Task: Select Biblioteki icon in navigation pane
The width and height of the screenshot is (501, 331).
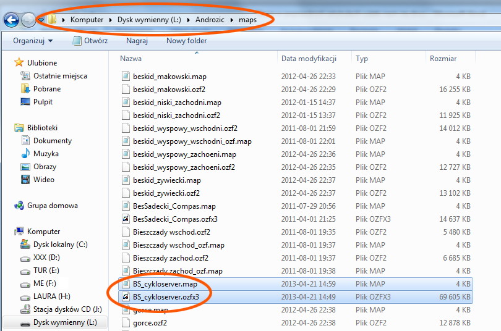Action: [19, 128]
